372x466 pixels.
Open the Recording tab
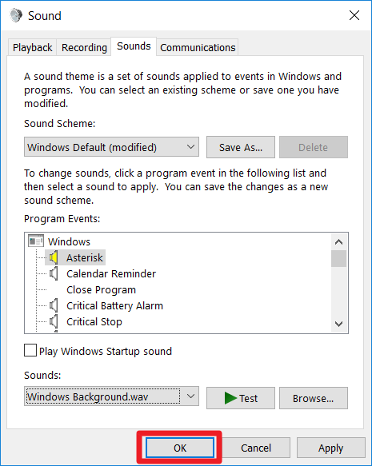coord(84,47)
